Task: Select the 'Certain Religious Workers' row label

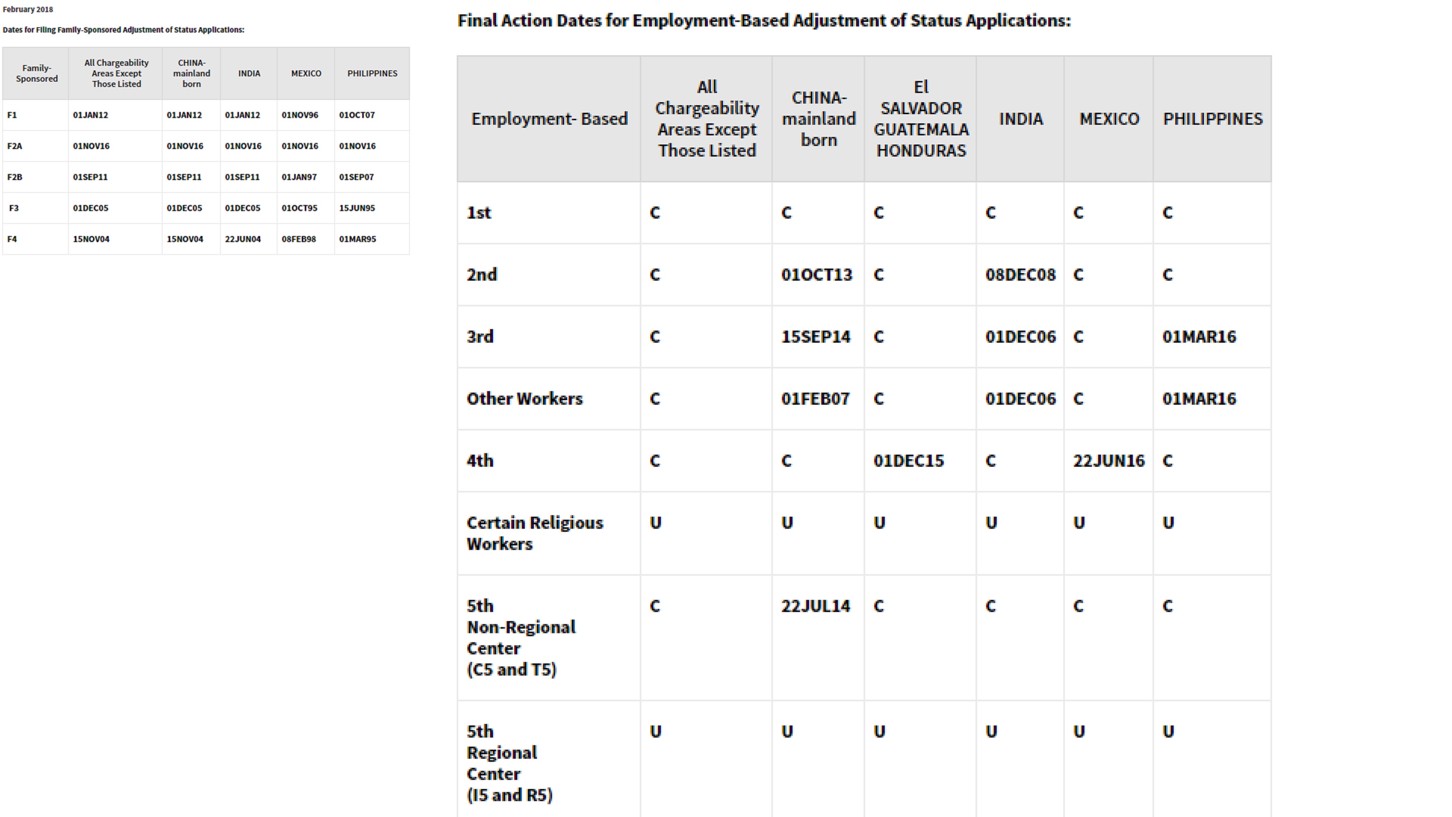Action: coord(534,533)
